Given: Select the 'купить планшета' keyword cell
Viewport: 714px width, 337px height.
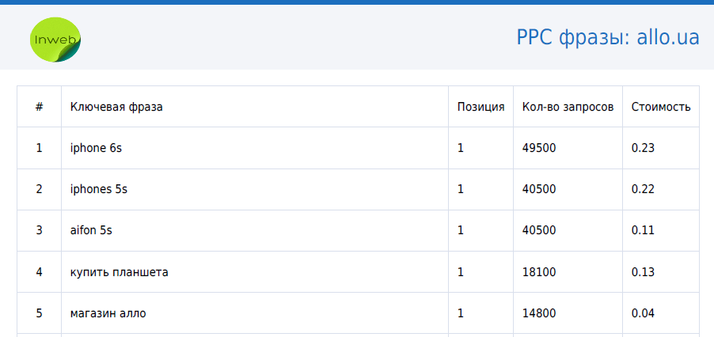Looking at the screenshot, I should [255, 272].
